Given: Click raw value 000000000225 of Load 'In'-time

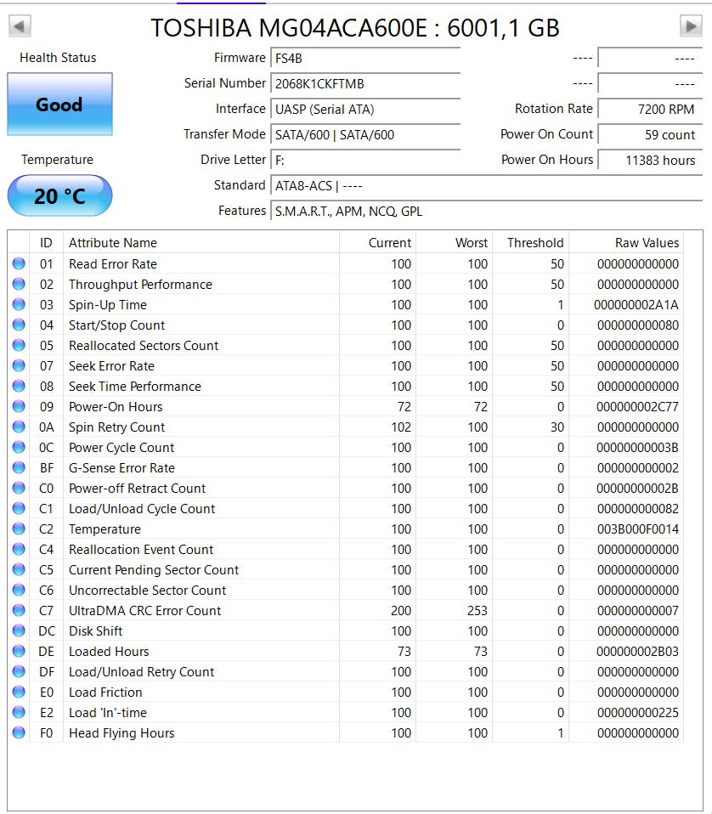Looking at the screenshot, I should click(x=638, y=712).
